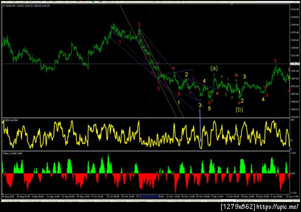Switch to the highlighted GOLD,H4 bottom tab

(228, 201)
